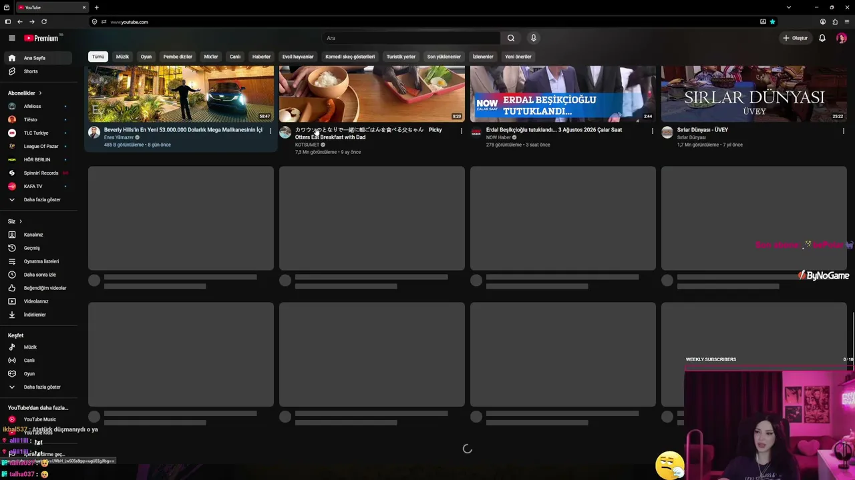Image resolution: width=855 pixels, height=480 pixels.
Task: Go back in the browser
Action: (x=20, y=22)
